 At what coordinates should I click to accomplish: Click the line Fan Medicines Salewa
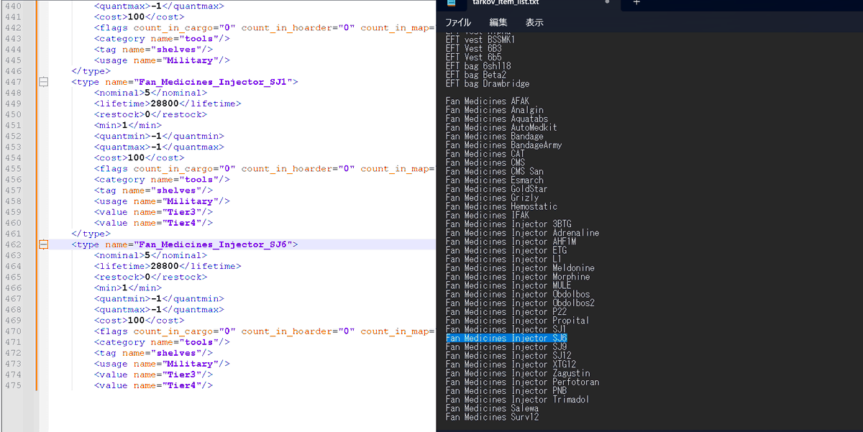point(492,408)
